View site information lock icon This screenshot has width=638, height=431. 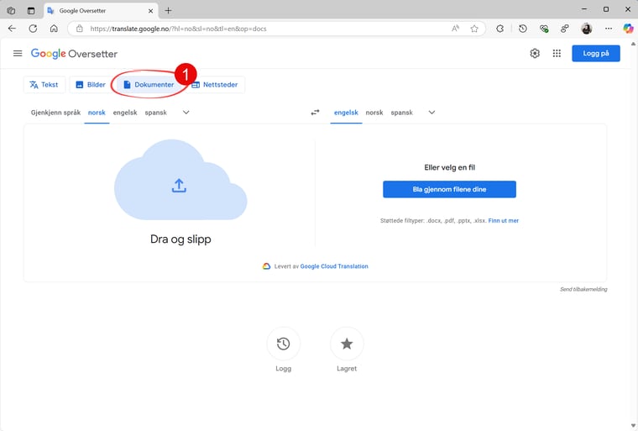pos(80,29)
